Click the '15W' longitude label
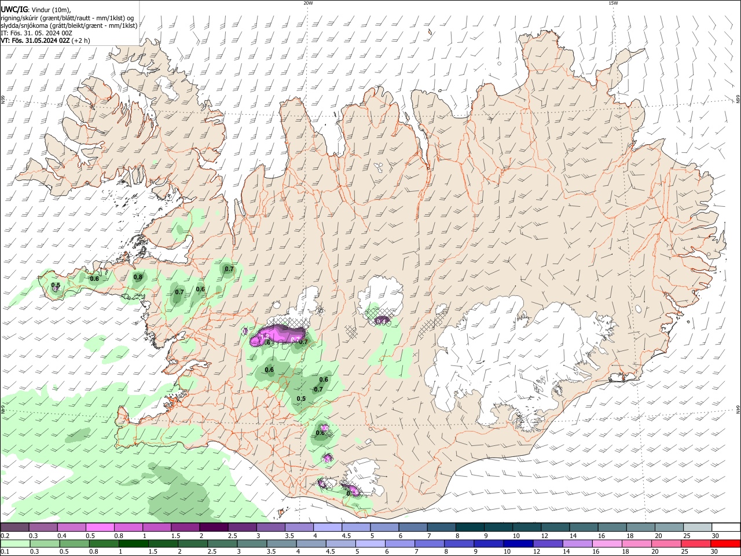 [613, 3]
